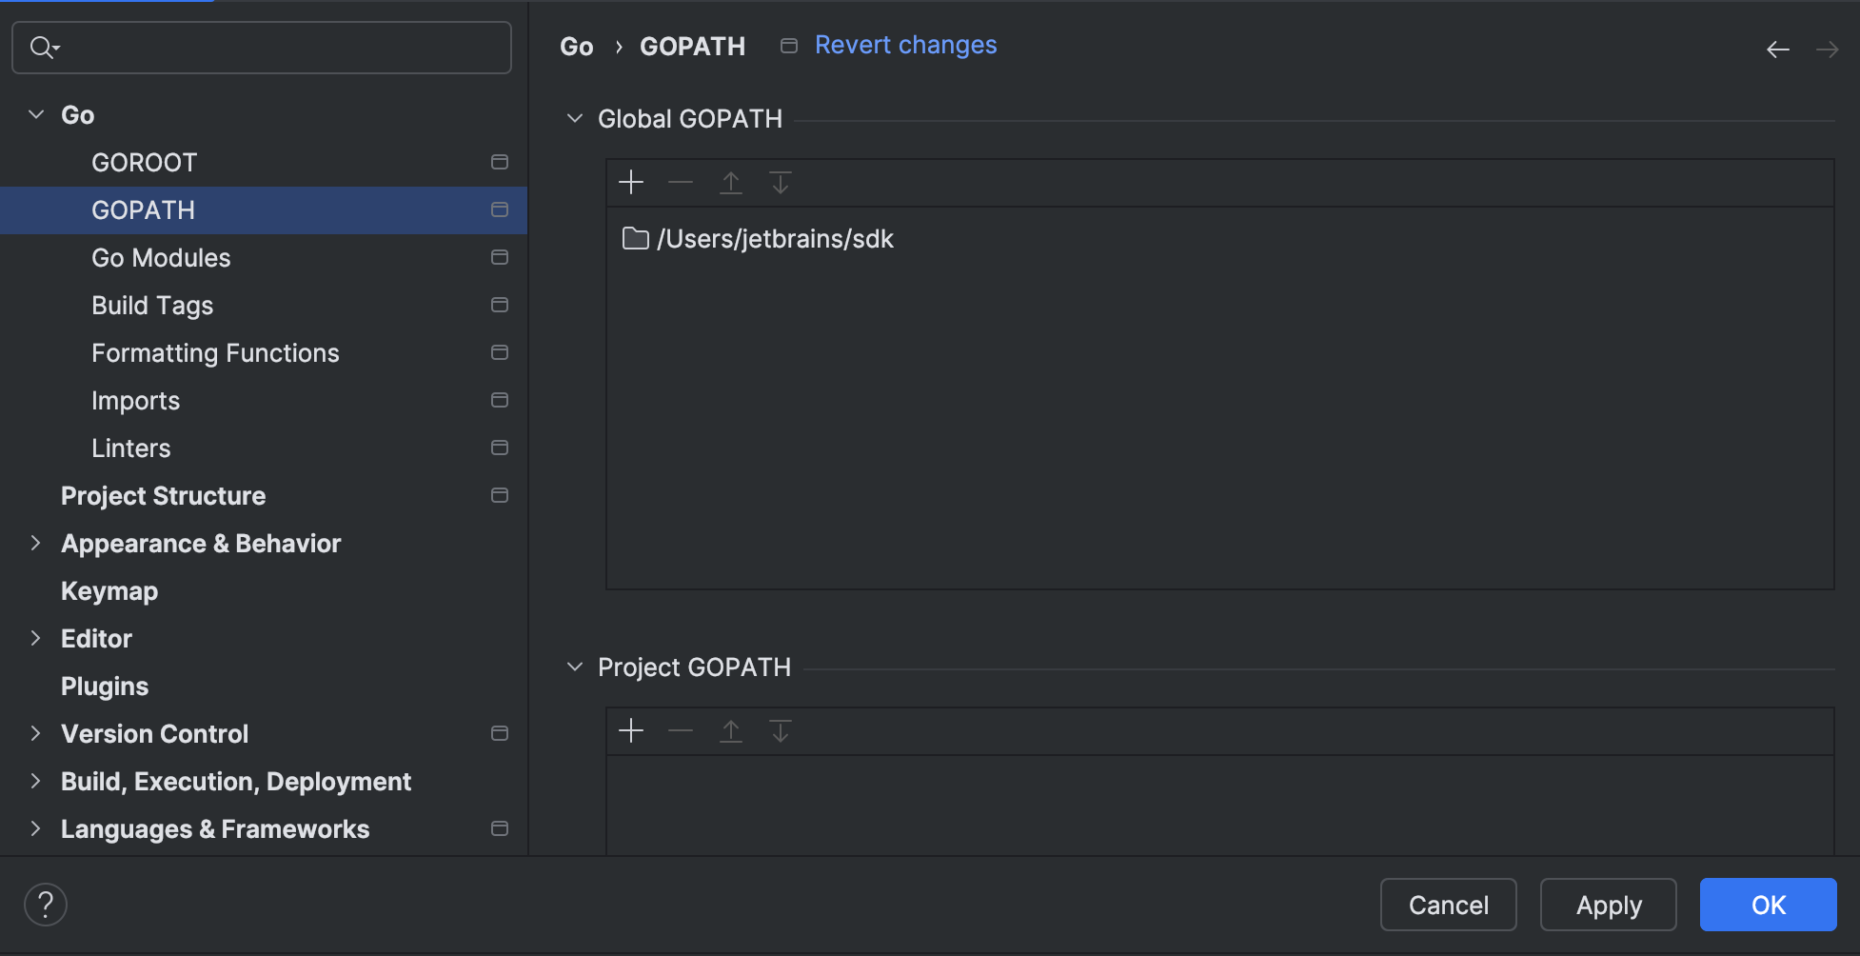
Task: Click the folder icon next to /Users/jetbrains/sdk
Action: click(x=634, y=238)
